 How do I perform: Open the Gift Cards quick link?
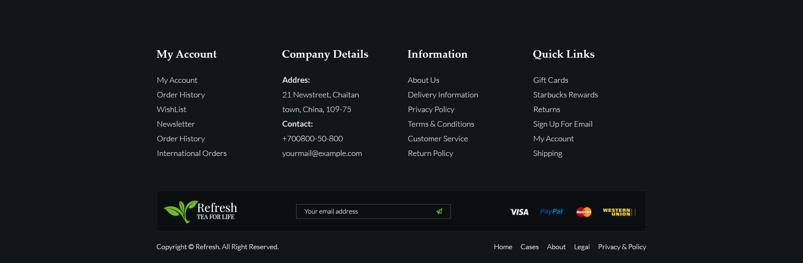click(x=550, y=80)
